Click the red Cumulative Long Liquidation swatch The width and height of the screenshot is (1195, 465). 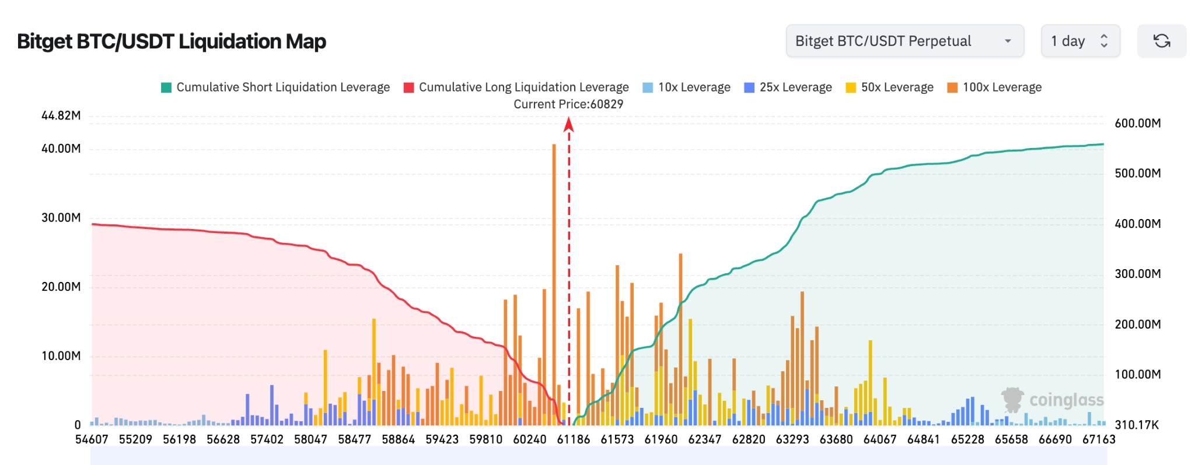click(409, 87)
